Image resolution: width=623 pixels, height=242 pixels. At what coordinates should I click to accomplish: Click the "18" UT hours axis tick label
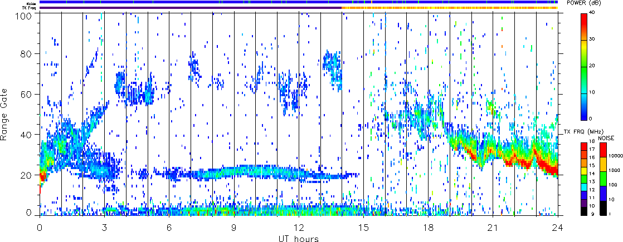[429, 227]
